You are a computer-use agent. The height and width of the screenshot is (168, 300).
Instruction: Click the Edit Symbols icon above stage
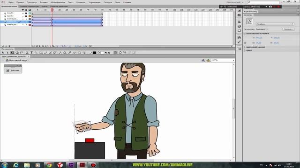(208, 60)
